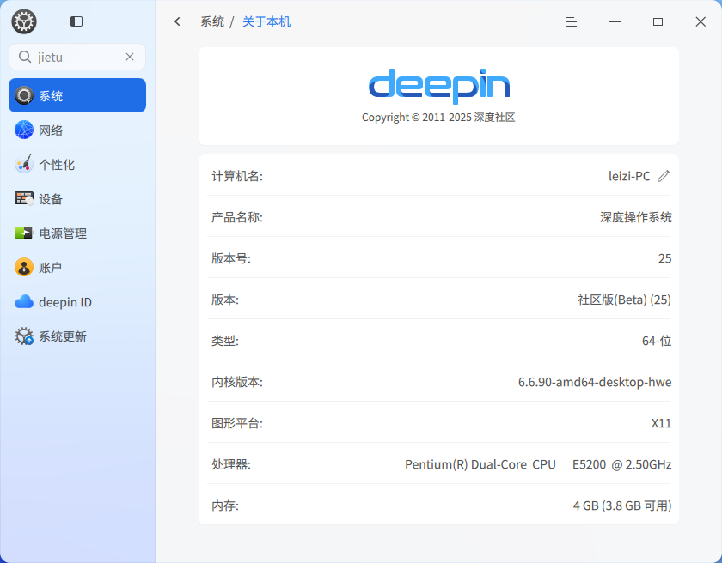Screen dimensions: 722x563
Task: Click the 类型 label
Action: click(x=225, y=341)
